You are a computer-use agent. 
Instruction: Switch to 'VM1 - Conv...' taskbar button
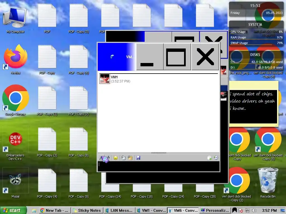click(x=151, y=211)
